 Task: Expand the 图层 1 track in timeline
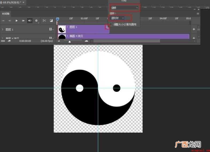tap(2, 29)
